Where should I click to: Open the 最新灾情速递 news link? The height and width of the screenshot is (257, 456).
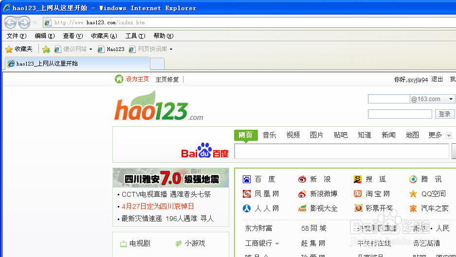click(141, 219)
